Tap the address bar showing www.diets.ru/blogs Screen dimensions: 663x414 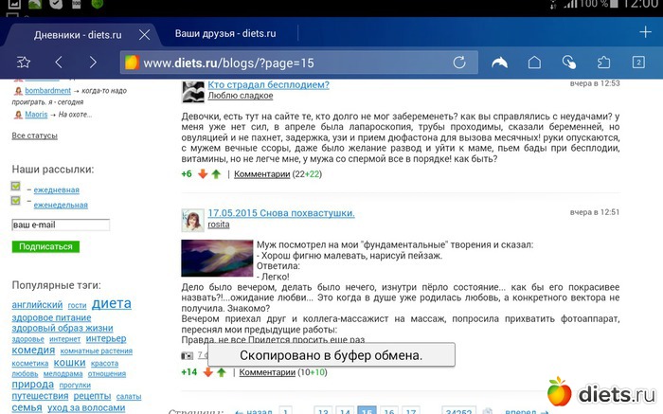284,63
